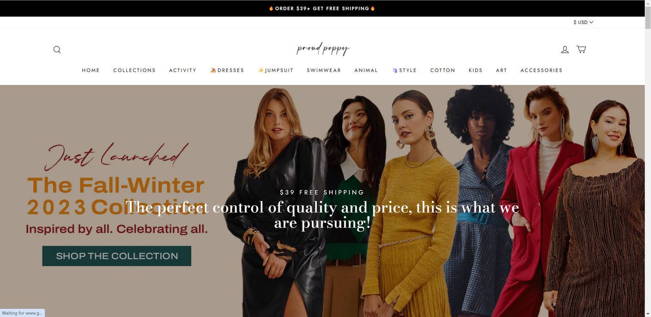651x317 pixels.
Task: Select the Animal menu item
Action: pyautogui.click(x=366, y=70)
